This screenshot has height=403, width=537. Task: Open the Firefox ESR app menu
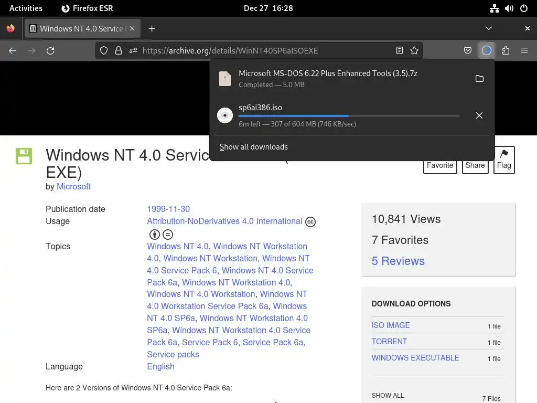pos(87,8)
